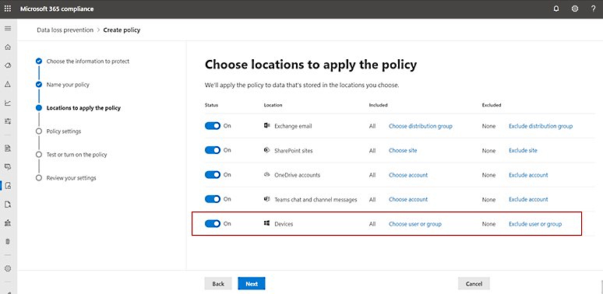603x294 pixels.
Task: Open the notifications bell
Action: pyautogui.click(x=556, y=9)
